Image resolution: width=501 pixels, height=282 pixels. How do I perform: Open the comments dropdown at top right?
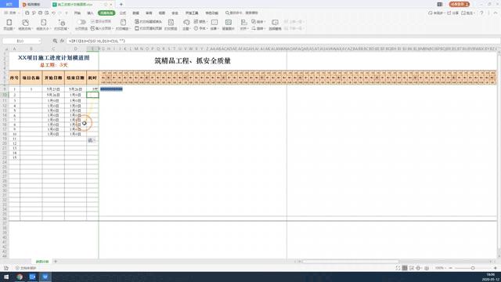pyautogui.click(x=468, y=13)
